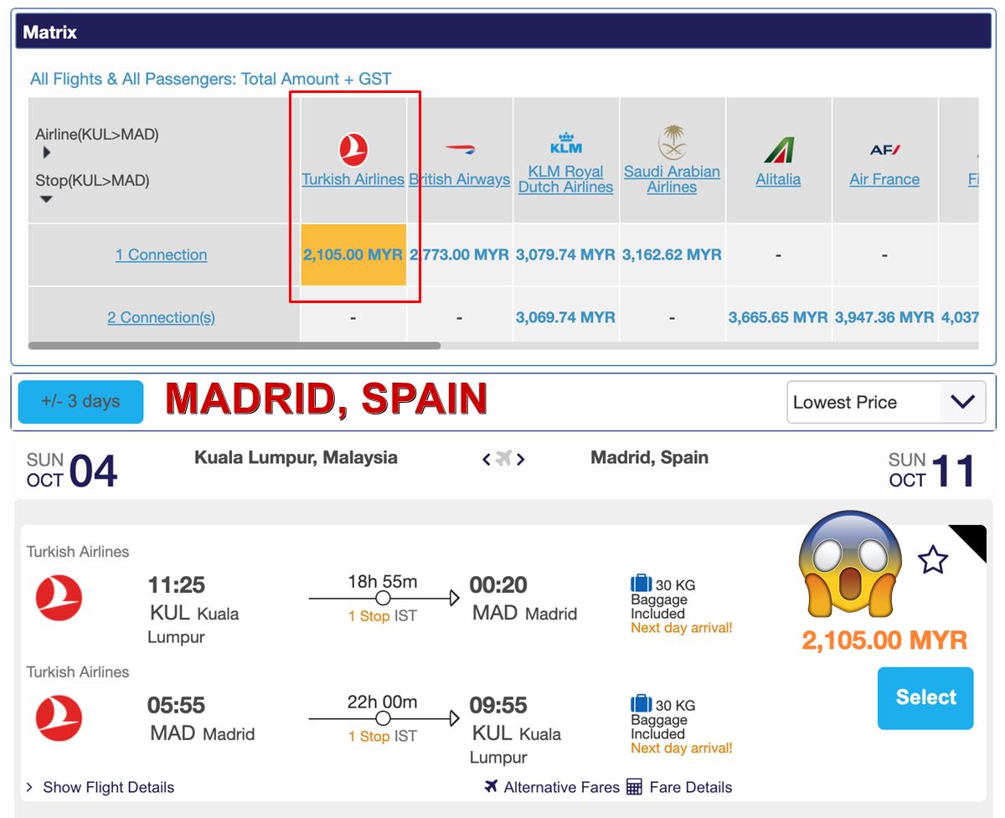Screen dimensions: 1005x818
Task: Go to previous date with left arrow
Action: (x=487, y=459)
